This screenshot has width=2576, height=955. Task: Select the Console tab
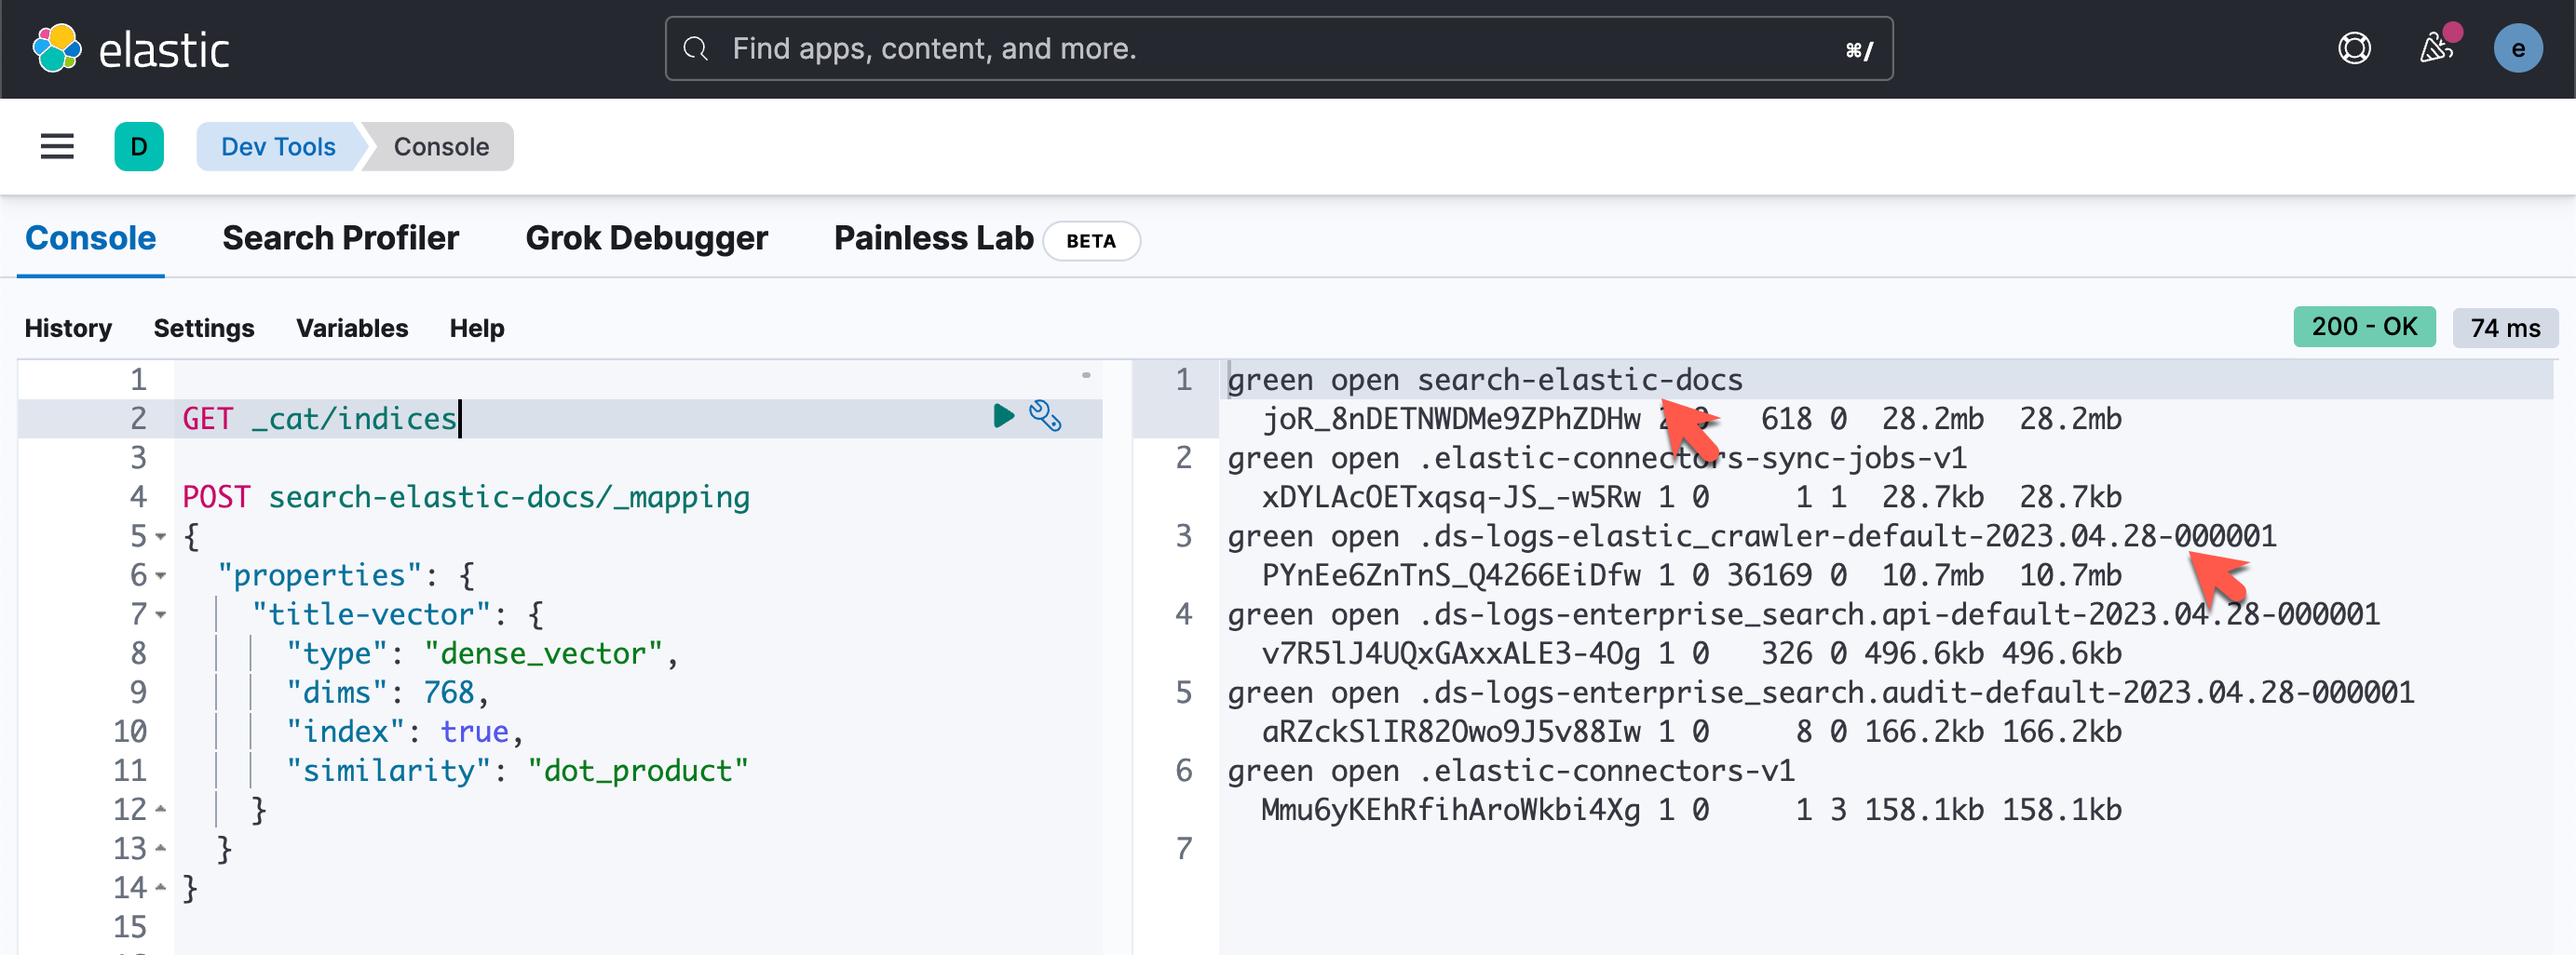[x=90, y=237]
